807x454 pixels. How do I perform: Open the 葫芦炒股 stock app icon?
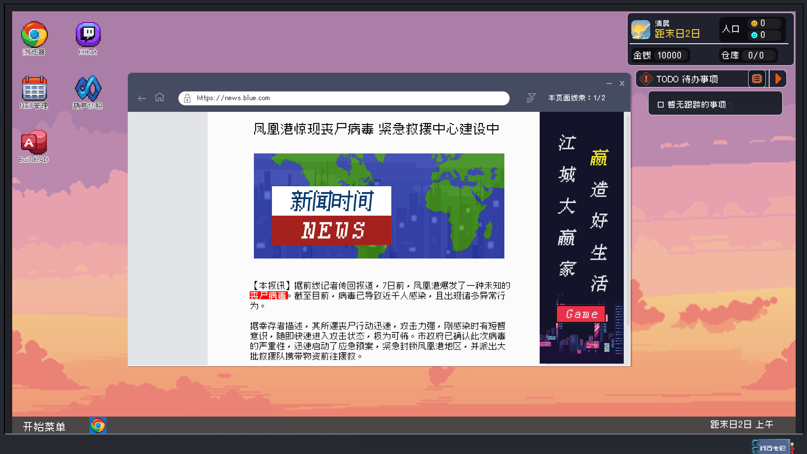88,92
